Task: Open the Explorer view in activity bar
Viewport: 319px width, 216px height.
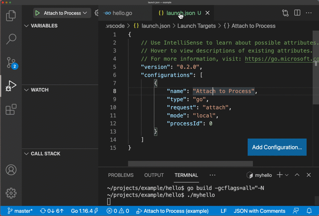Action: [x=11, y=16]
